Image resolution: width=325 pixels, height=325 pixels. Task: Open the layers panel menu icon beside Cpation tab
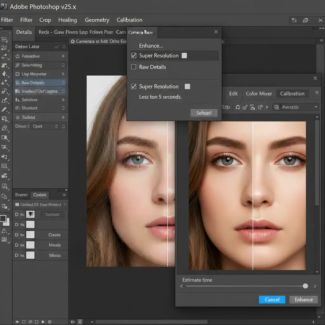coord(64,195)
